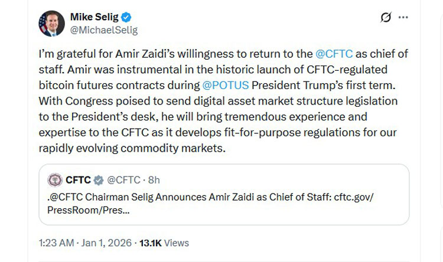Open the 8h timestamp on quoted post
The height and width of the screenshot is (262, 443).
pos(154,180)
